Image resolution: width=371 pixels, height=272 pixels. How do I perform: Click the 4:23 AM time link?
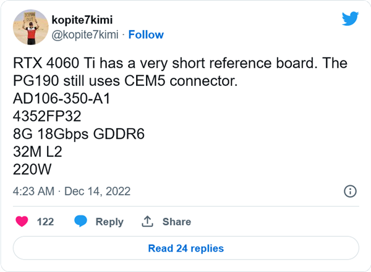(32, 191)
